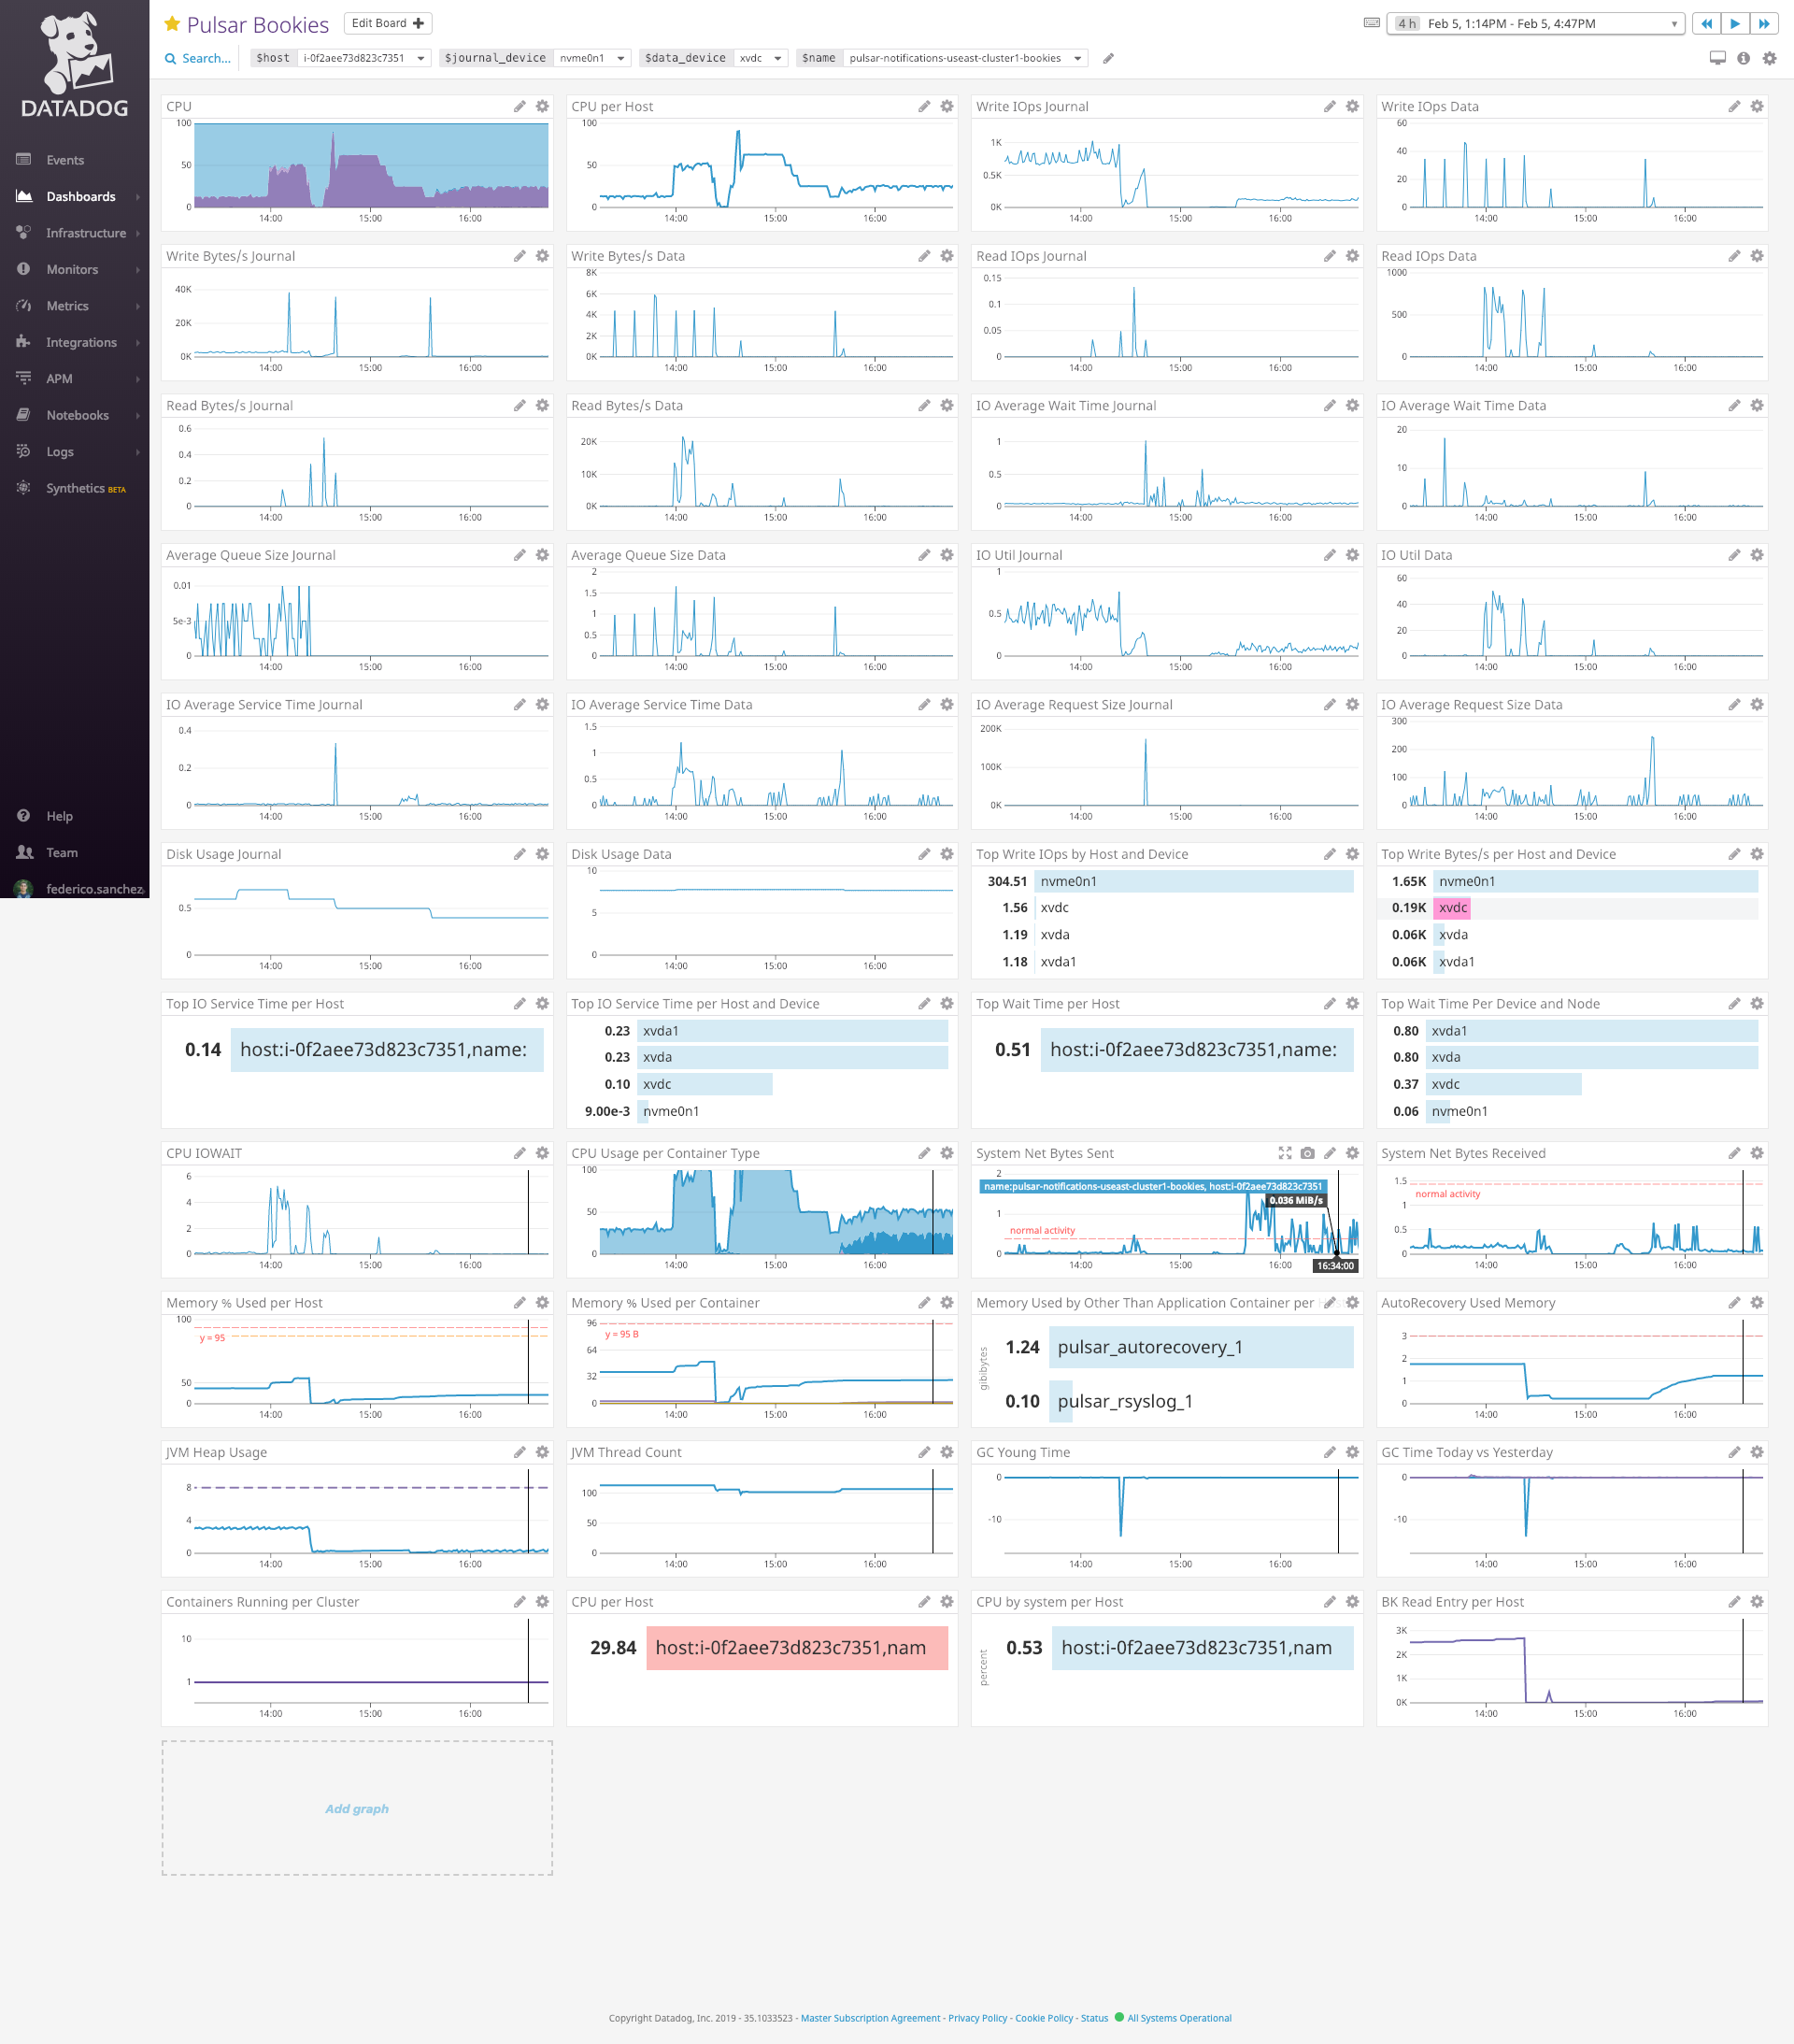Open dashboard settings gear in header
The image size is (1794, 2044).
1769,58
